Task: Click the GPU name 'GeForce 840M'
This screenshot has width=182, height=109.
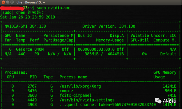Action: [30, 49]
